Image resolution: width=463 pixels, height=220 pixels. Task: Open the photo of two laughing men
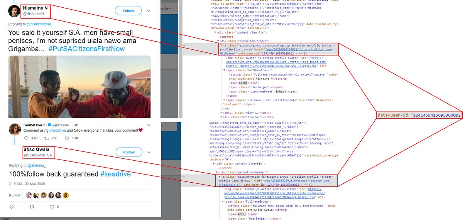pos(79,87)
